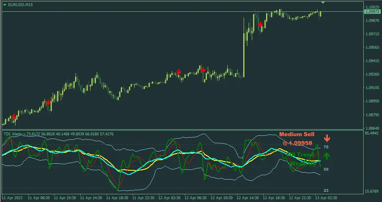This screenshot has width=382, height=202.
Task: Click the @ 1.09958 signal price text
Action: click(x=297, y=143)
